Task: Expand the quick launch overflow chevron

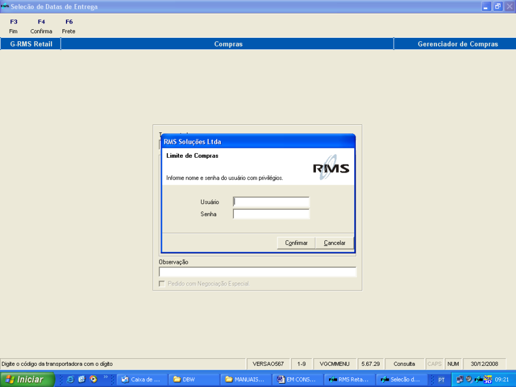Action: (105, 377)
